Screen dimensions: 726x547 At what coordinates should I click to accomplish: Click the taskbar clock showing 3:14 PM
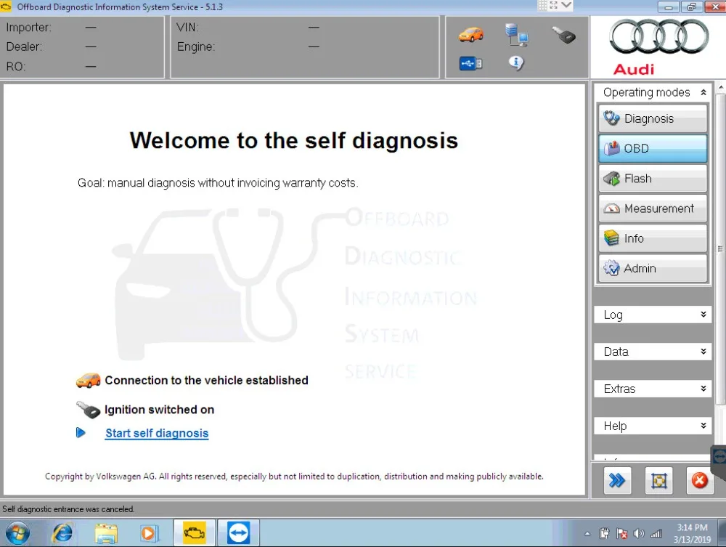[692, 533]
